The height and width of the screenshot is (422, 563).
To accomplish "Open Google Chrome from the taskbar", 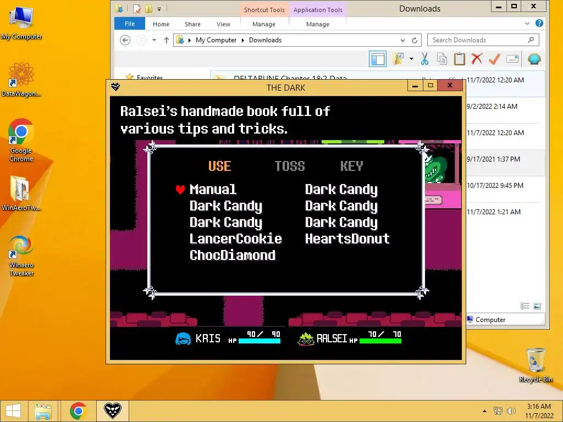I will 78,411.
